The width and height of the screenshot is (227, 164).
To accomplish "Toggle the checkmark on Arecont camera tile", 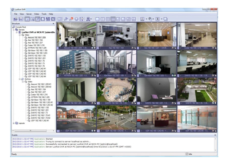I will coord(60,47).
